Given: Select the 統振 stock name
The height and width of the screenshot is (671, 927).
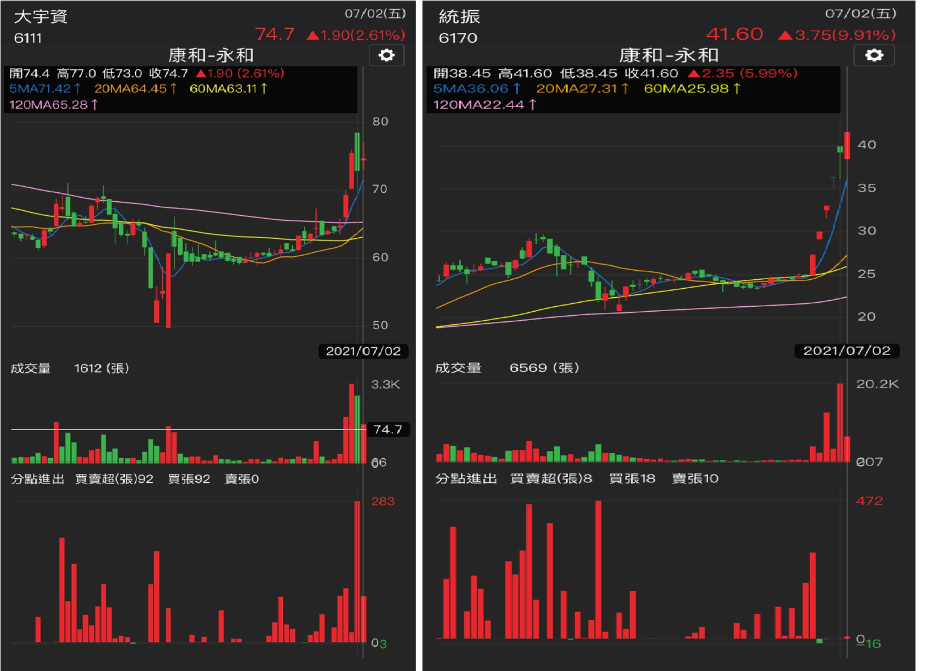Looking at the screenshot, I should [459, 16].
